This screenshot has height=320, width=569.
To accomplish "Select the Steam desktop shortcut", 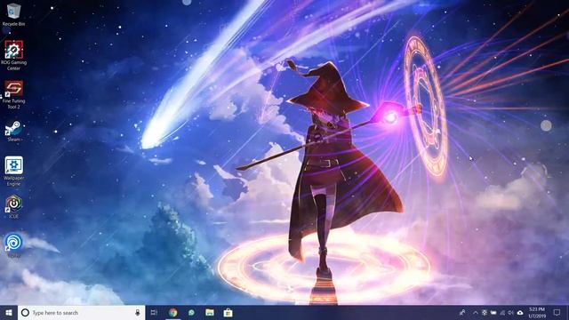I will tap(14, 132).
